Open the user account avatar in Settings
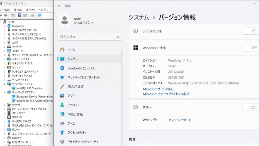The image size is (259, 146). click(x=64, y=20)
